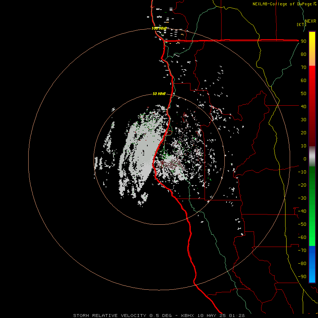318x318 pixels.
Task: Click the 70 knot scale value
Action: [x=304, y=67]
